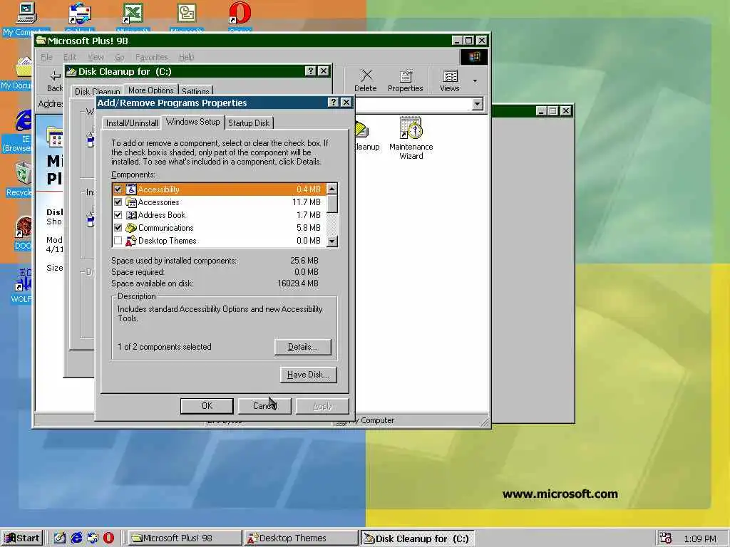Click Cancel in Add/Remove Programs Properties
This screenshot has width=730, height=547.
(264, 406)
